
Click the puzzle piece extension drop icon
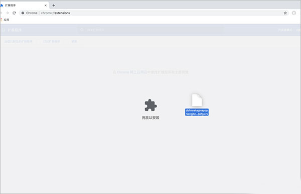point(150,105)
